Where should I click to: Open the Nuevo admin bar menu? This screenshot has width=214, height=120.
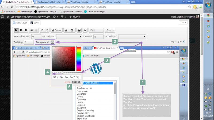(75, 17)
